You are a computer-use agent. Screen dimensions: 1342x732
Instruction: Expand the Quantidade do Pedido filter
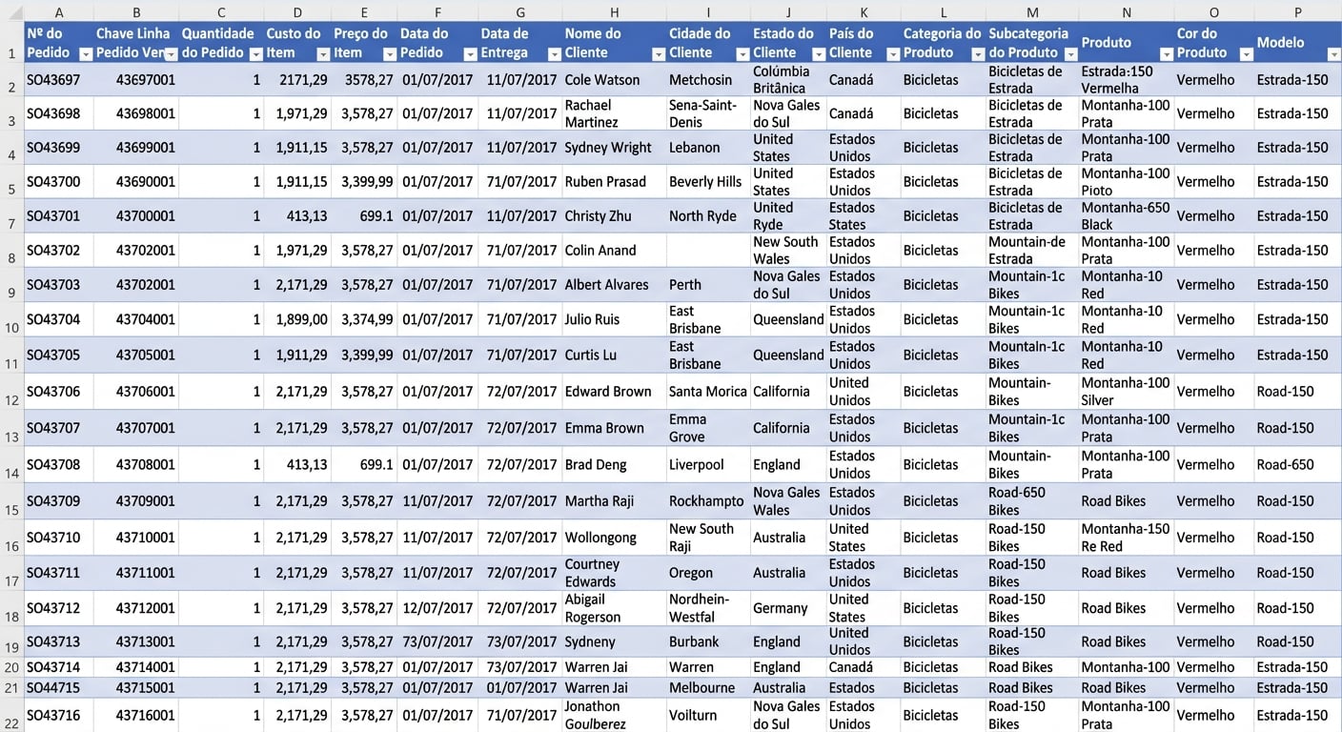(255, 54)
